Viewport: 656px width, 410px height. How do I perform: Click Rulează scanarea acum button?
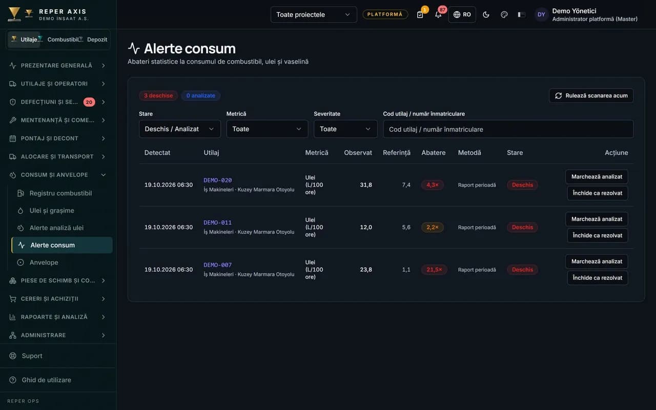pos(591,95)
